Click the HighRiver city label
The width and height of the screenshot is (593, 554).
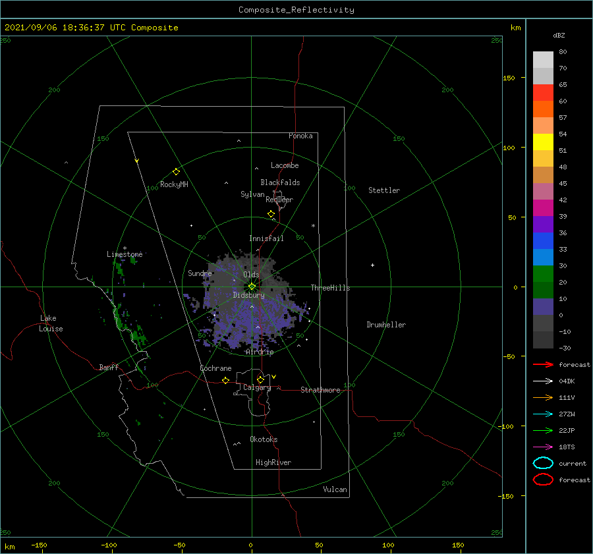(273, 462)
